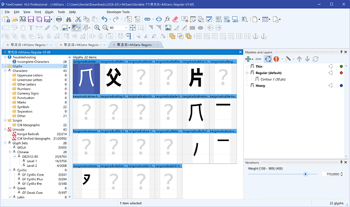Collapse the GB2312-80 tree node

pyautogui.click(x=15, y=156)
